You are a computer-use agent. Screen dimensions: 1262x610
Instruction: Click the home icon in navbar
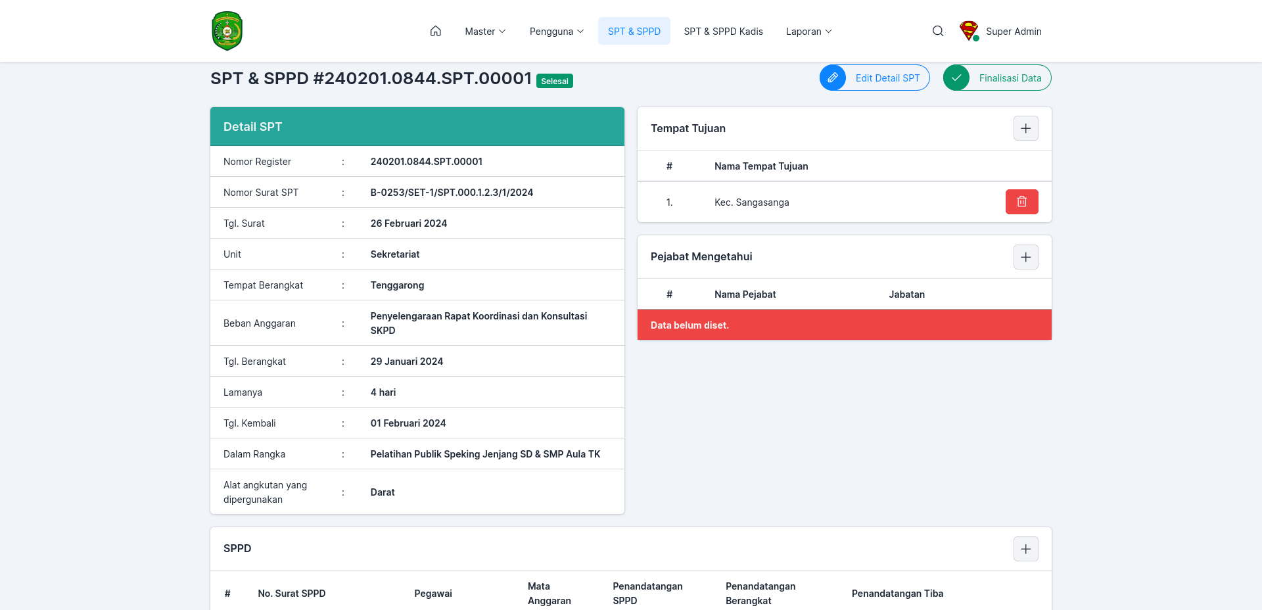coord(435,31)
